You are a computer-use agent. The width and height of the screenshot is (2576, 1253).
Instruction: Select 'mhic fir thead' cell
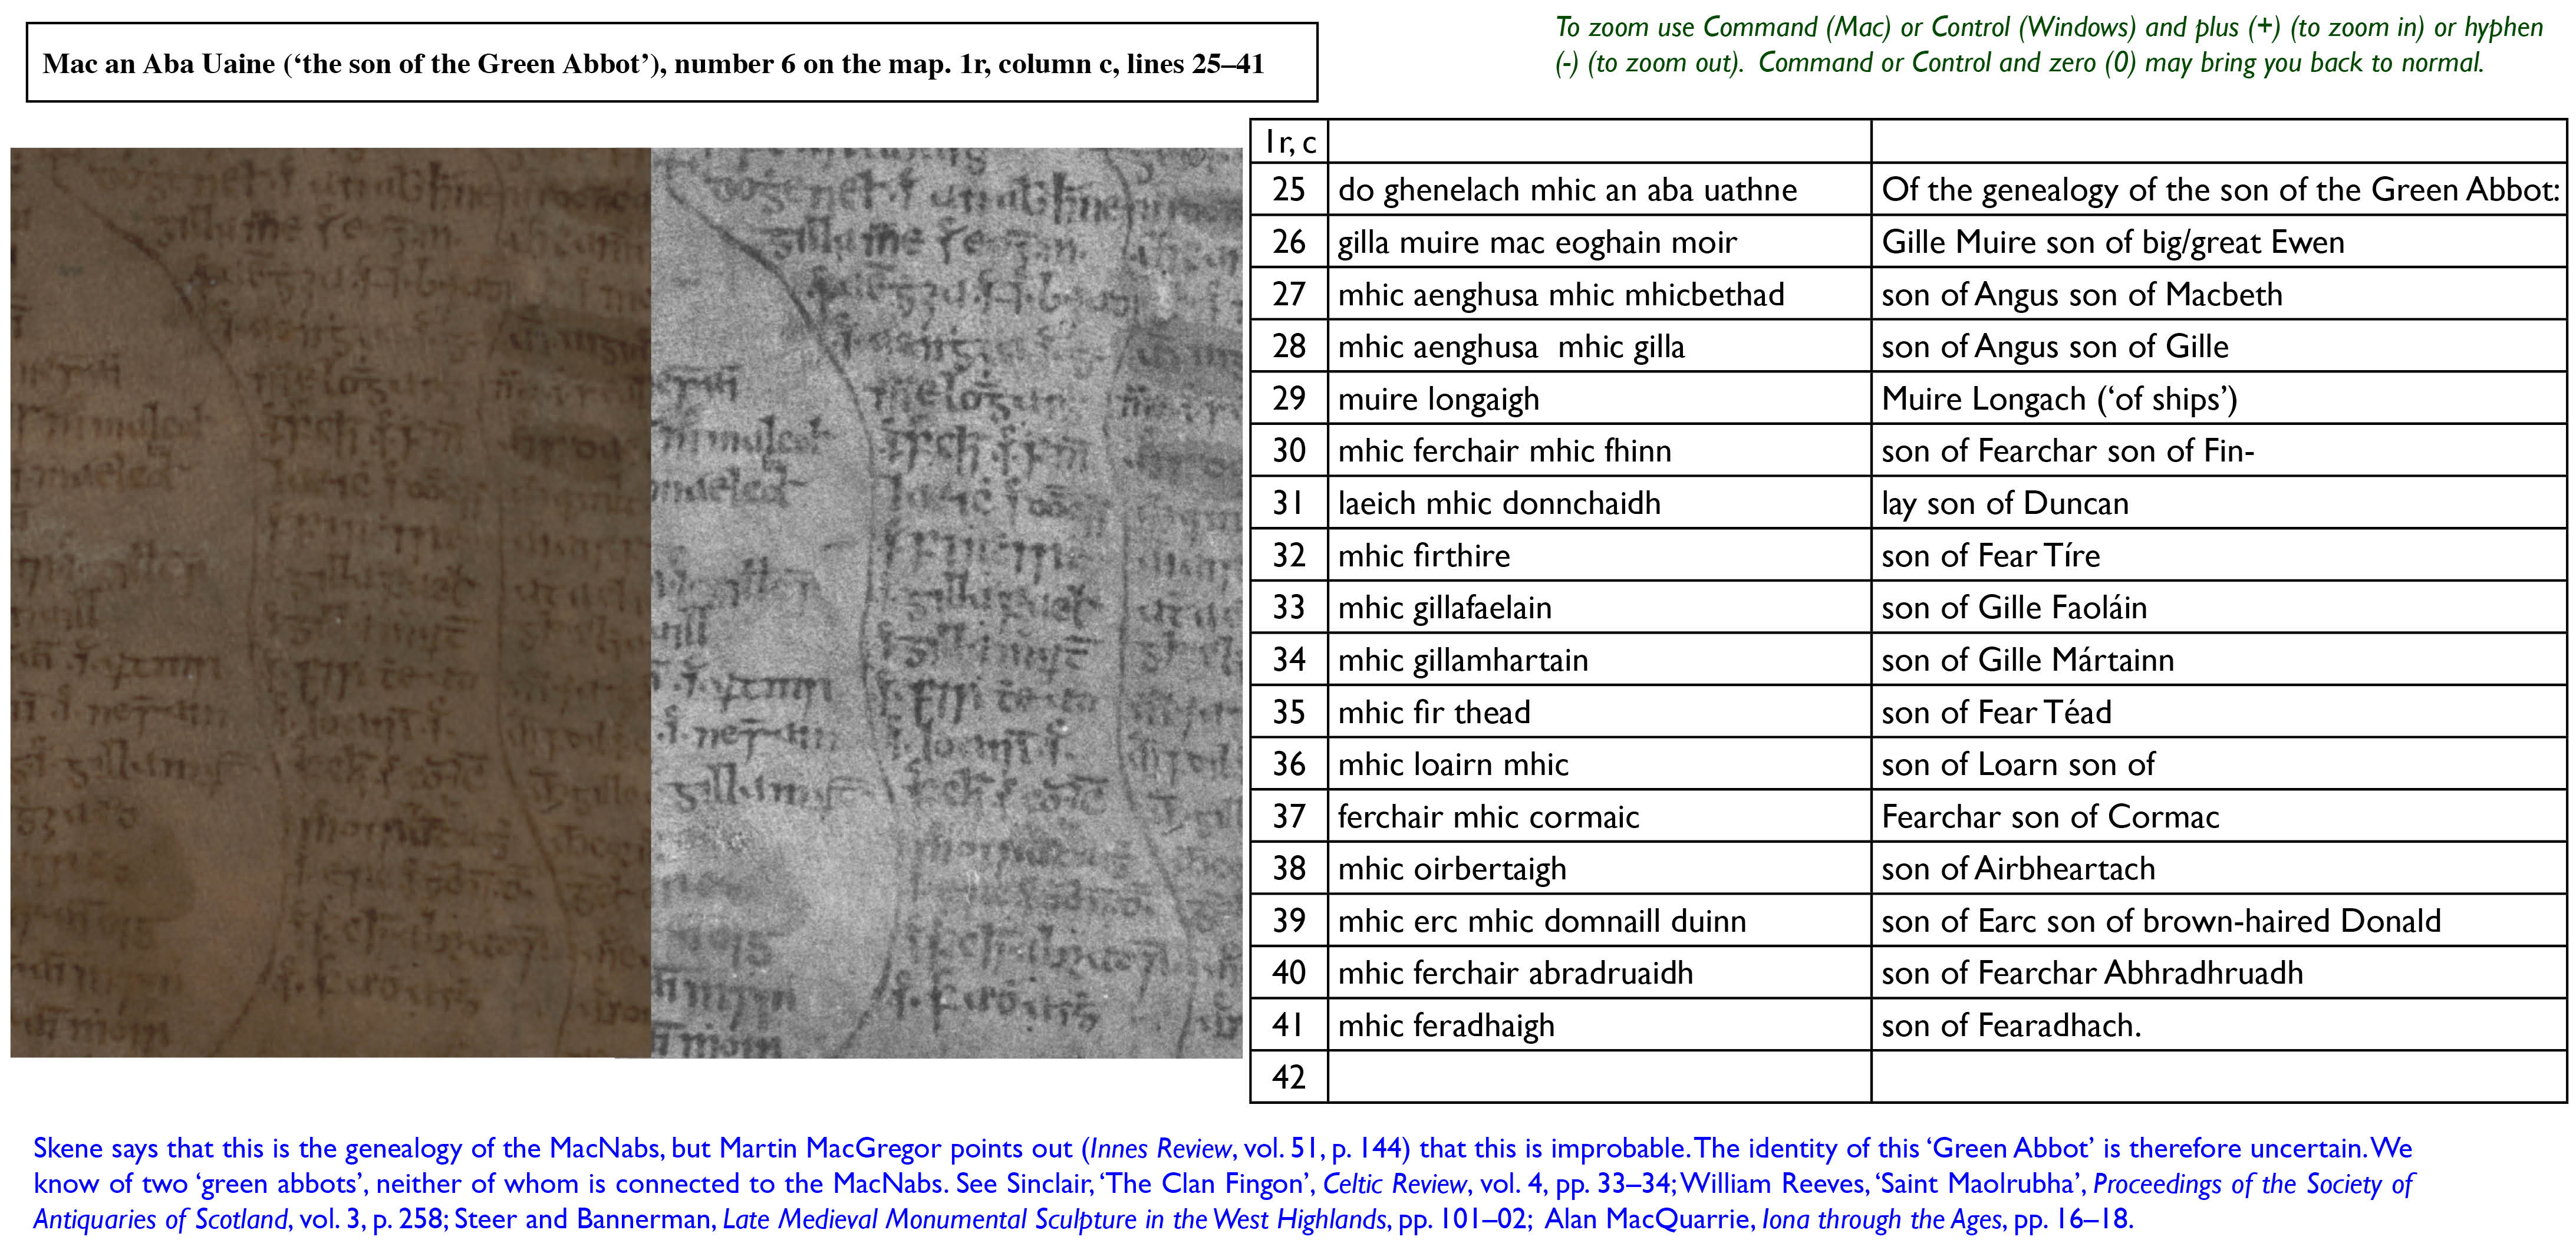pos(1599,711)
